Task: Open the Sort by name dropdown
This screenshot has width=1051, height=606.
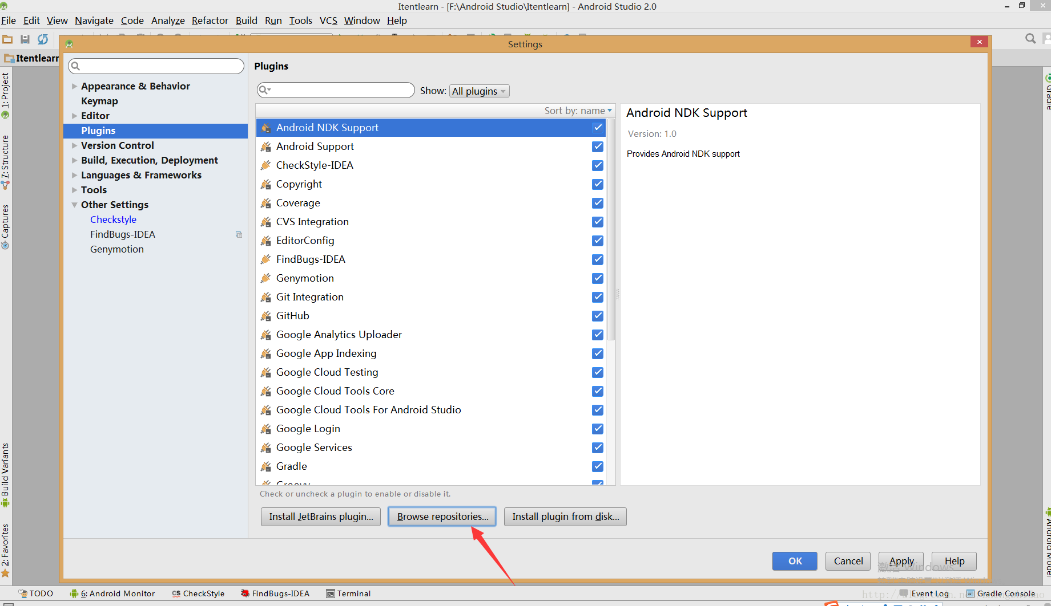Action: pyautogui.click(x=578, y=111)
